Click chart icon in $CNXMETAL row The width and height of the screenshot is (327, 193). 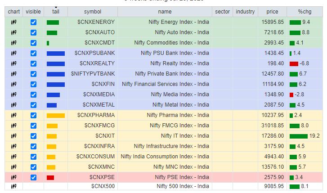pyautogui.click(x=13, y=105)
